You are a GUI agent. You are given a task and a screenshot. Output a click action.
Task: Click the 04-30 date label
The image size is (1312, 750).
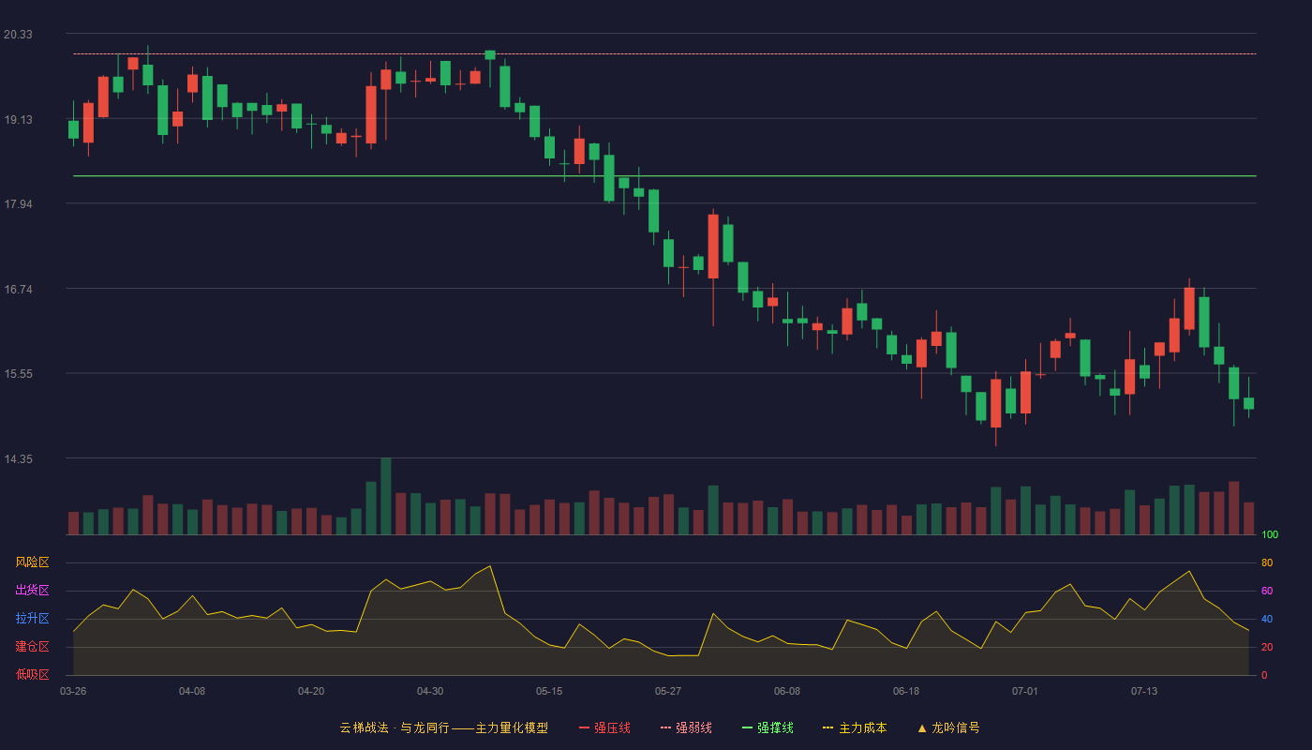click(x=430, y=691)
